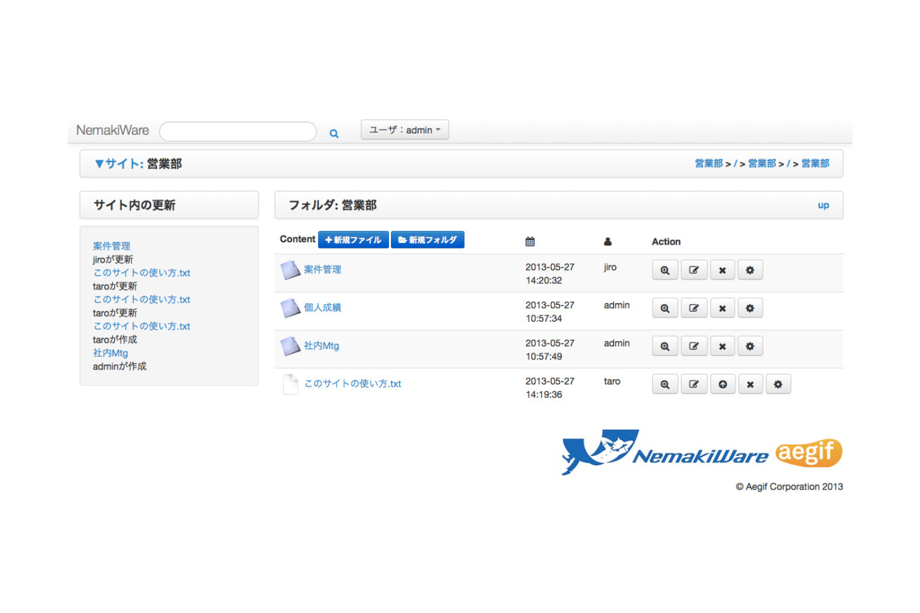Click first 営業部 breadcrumb link

(709, 163)
